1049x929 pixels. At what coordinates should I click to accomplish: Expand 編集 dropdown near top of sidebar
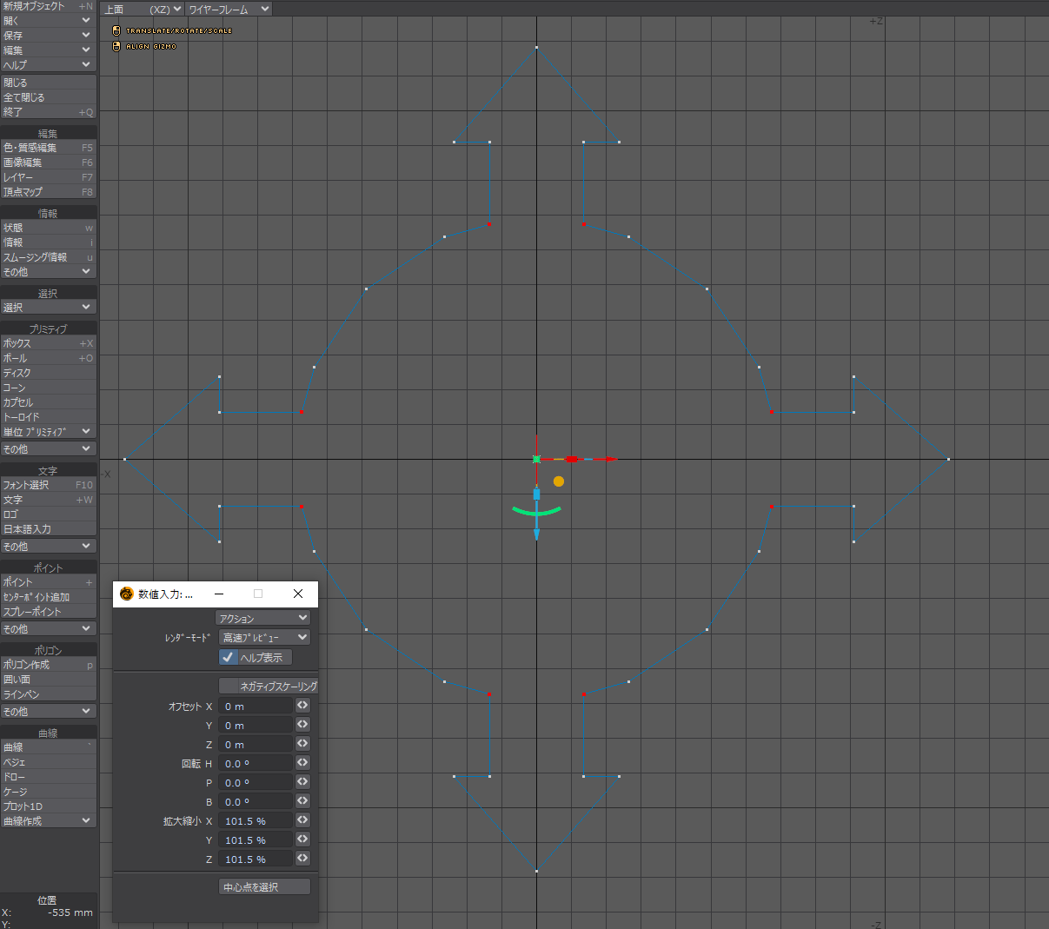[48, 50]
